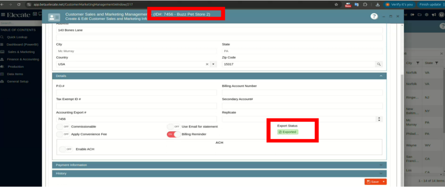Open the Country dropdown arrow
The image size is (445, 187).
214,64
